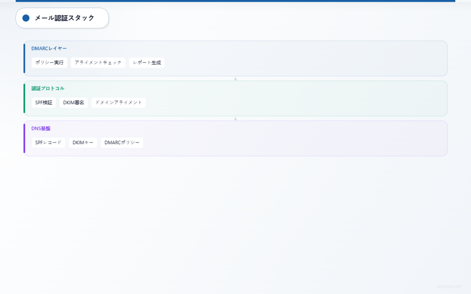Select the DKIM署名 chip
The width and height of the screenshot is (471, 294).
74,102
